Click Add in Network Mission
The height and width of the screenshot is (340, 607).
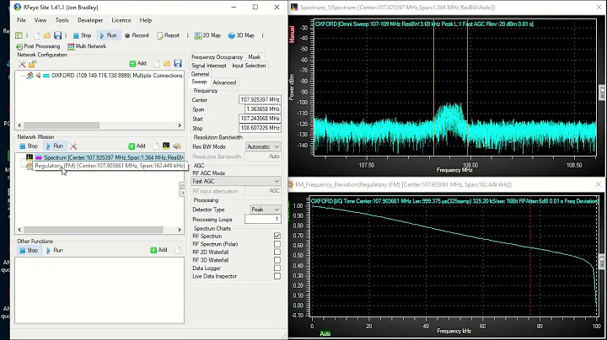137,146
